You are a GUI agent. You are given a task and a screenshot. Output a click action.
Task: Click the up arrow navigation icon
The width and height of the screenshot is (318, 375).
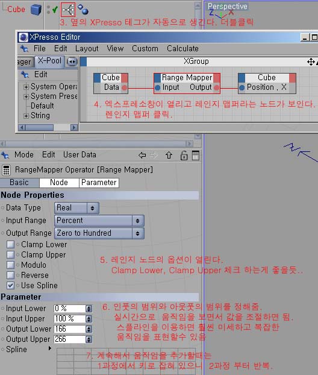[x=169, y=155]
